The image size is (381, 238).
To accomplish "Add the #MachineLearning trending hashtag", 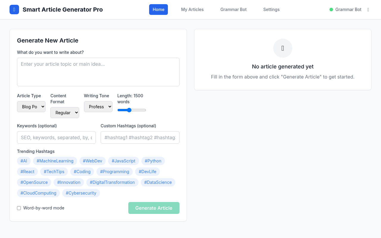I will tap(55, 161).
